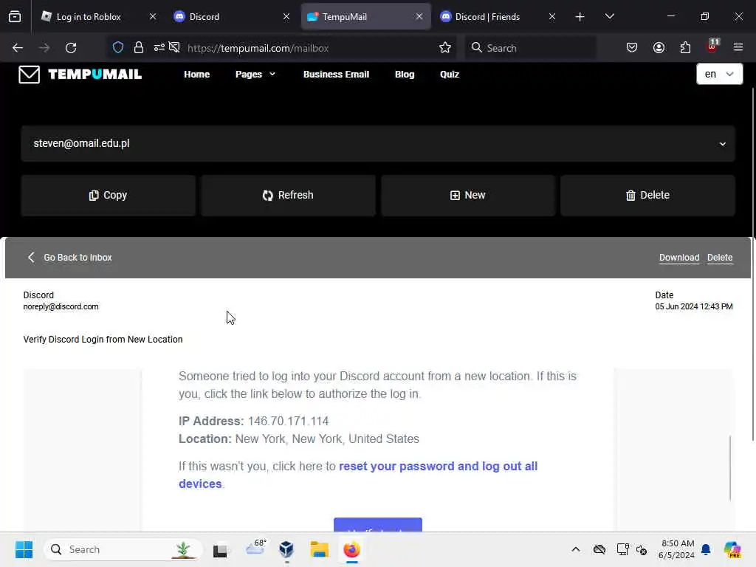This screenshot has width=756, height=567.
Task: Close the Log in to Roblox tab
Action: click(x=152, y=16)
